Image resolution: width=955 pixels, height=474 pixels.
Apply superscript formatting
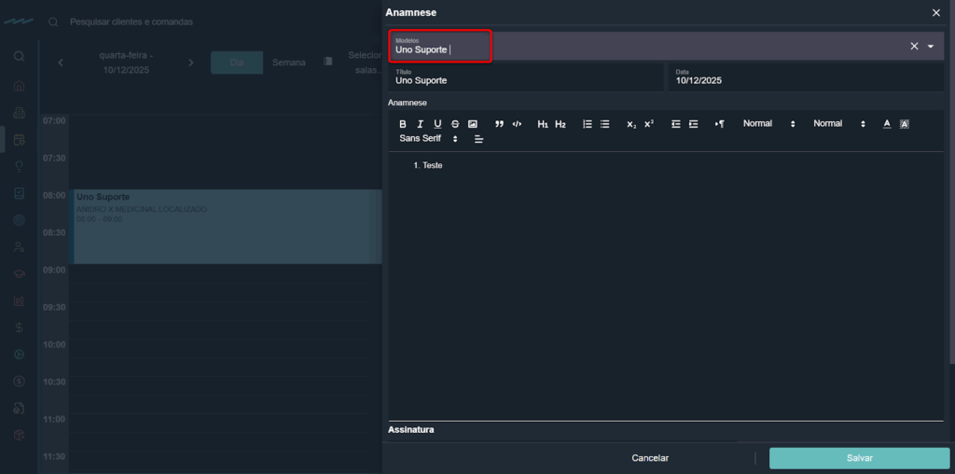click(x=649, y=124)
